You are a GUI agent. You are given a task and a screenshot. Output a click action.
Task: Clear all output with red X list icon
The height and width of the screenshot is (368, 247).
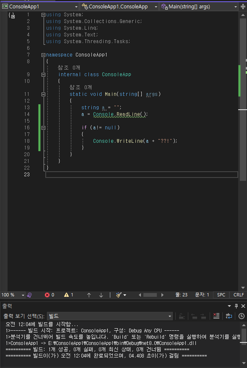pos(216,316)
